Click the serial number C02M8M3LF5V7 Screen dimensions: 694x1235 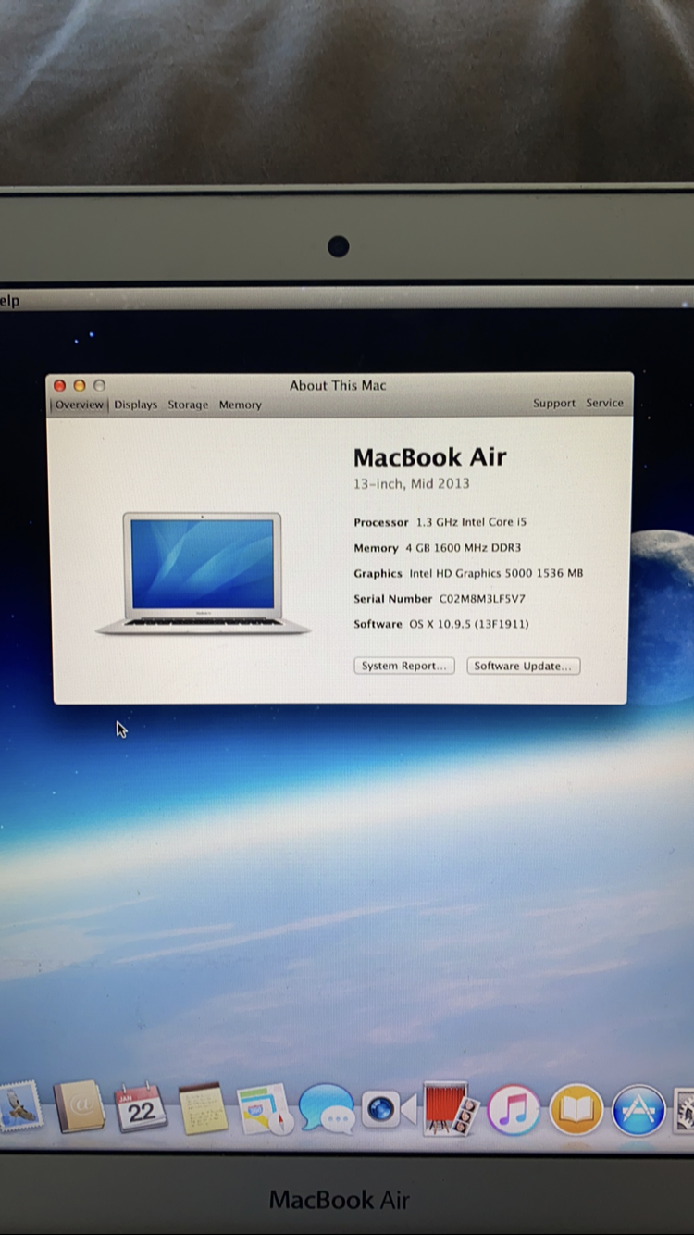(x=482, y=598)
